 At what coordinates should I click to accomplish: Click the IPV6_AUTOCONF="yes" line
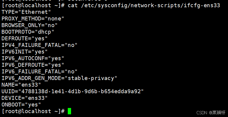pyautogui.click(x=33, y=58)
